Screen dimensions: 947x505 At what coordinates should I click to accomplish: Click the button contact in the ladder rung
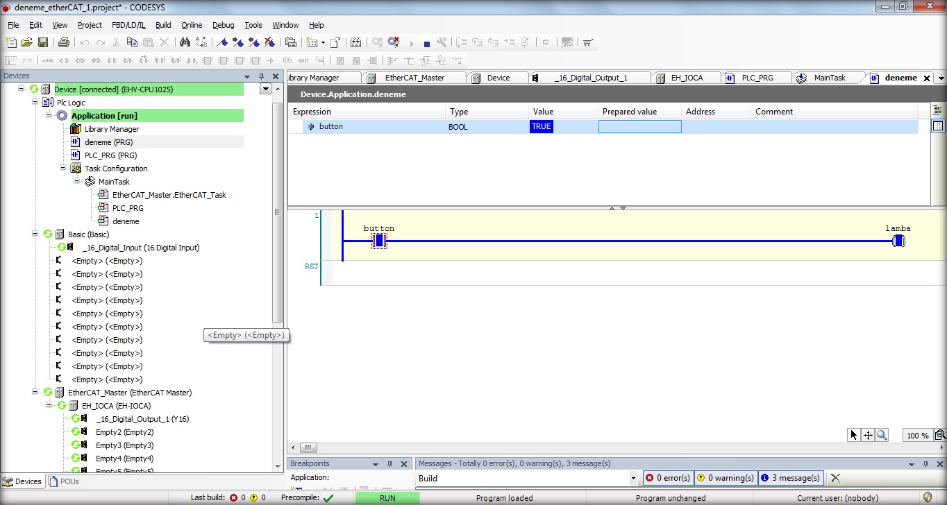(379, 241)
